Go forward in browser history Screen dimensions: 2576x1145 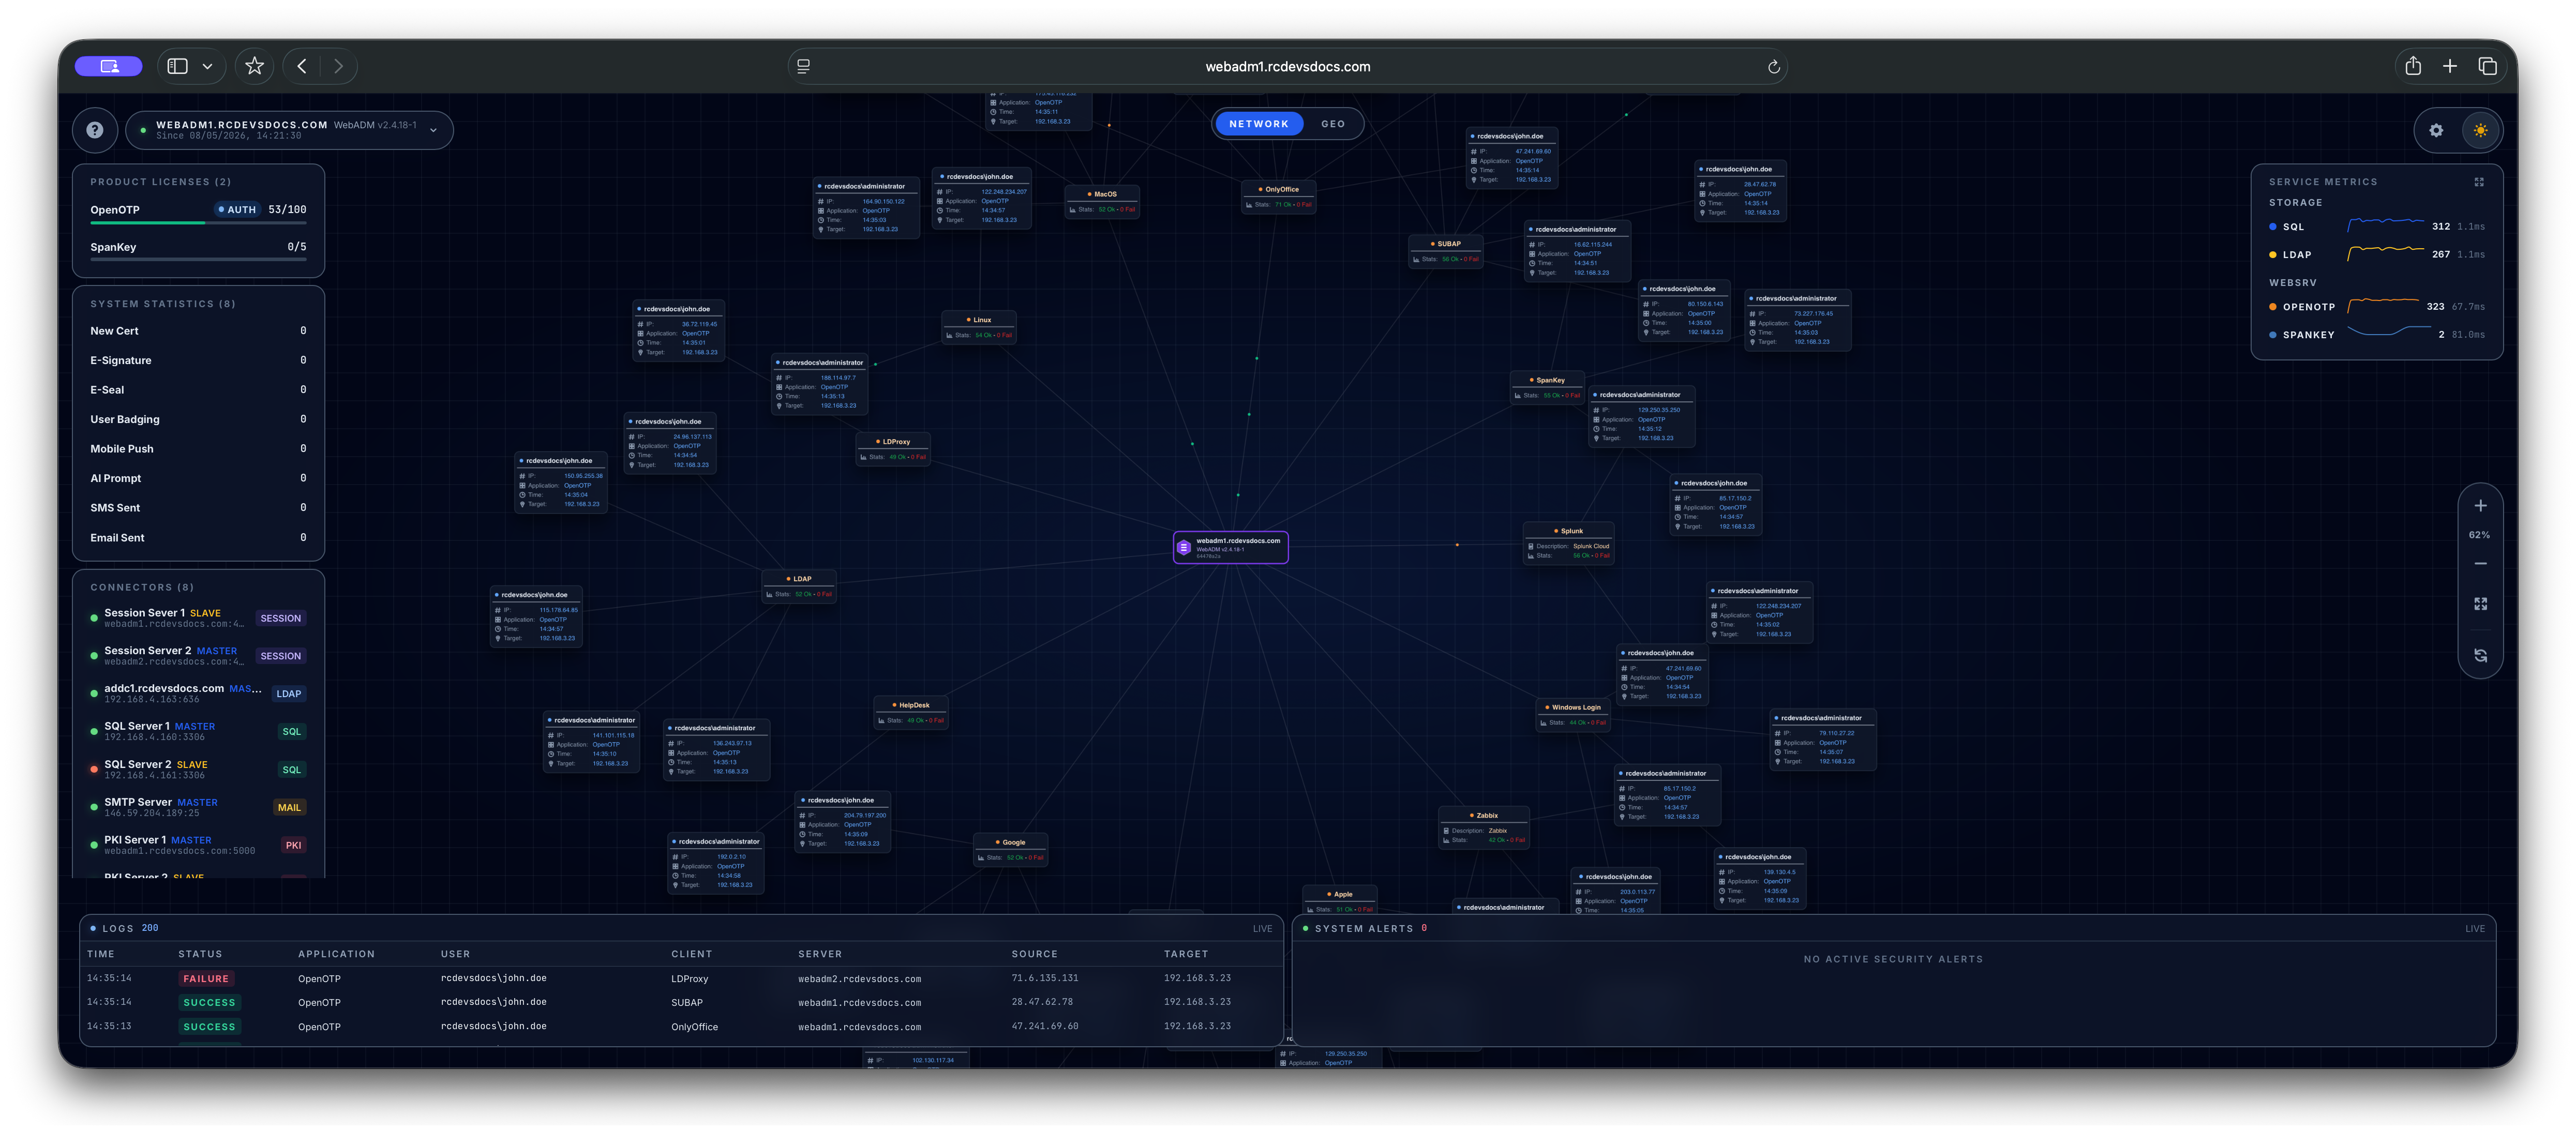(339, 66)
